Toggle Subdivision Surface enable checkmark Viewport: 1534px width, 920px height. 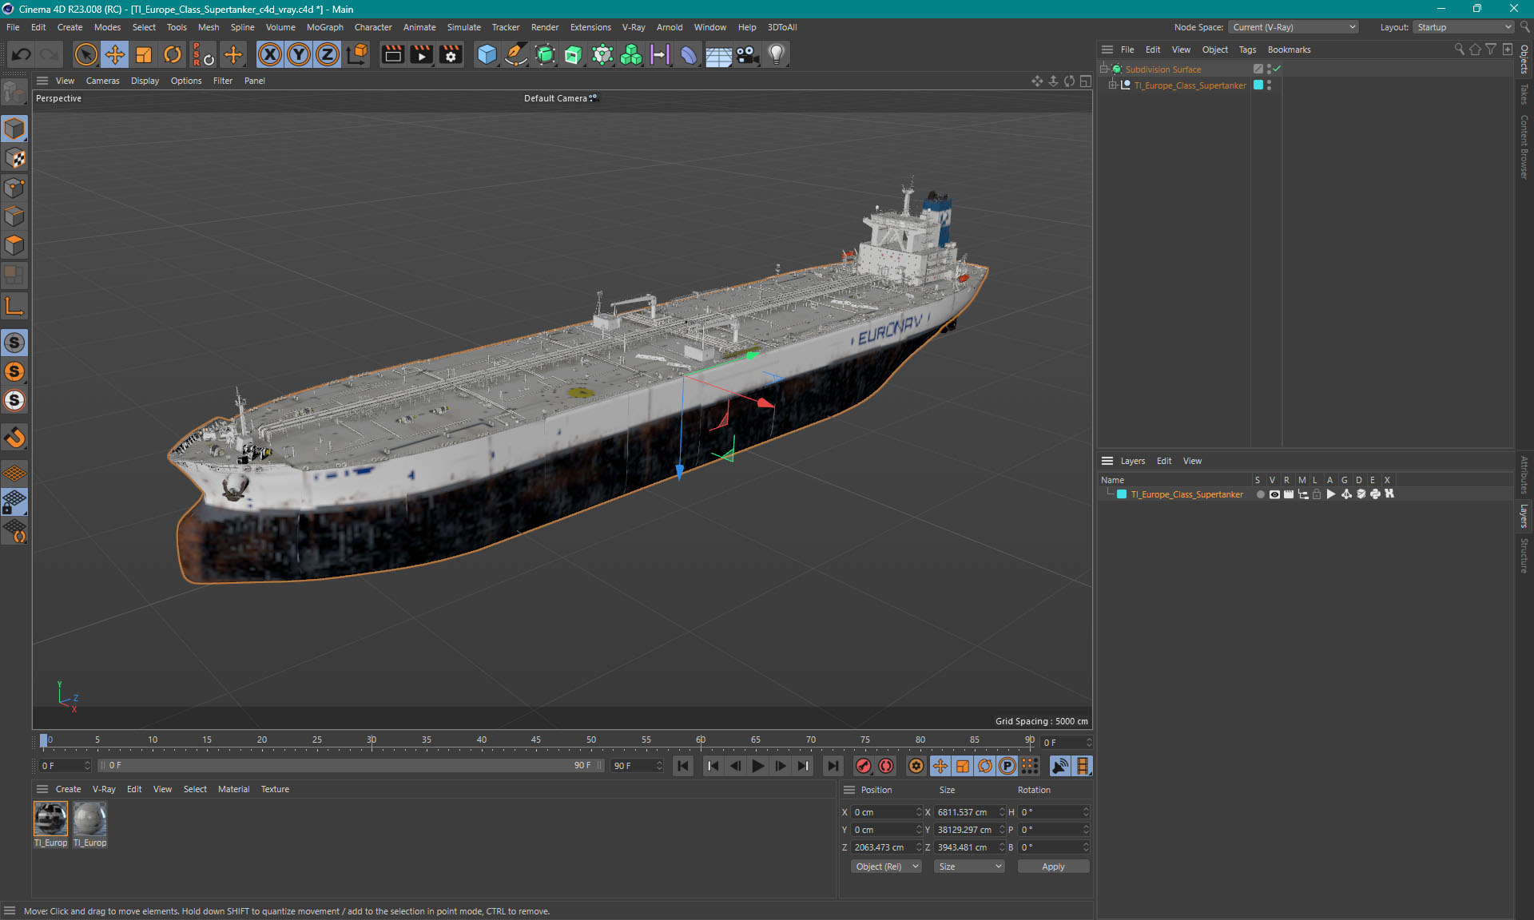(1277, 69)
